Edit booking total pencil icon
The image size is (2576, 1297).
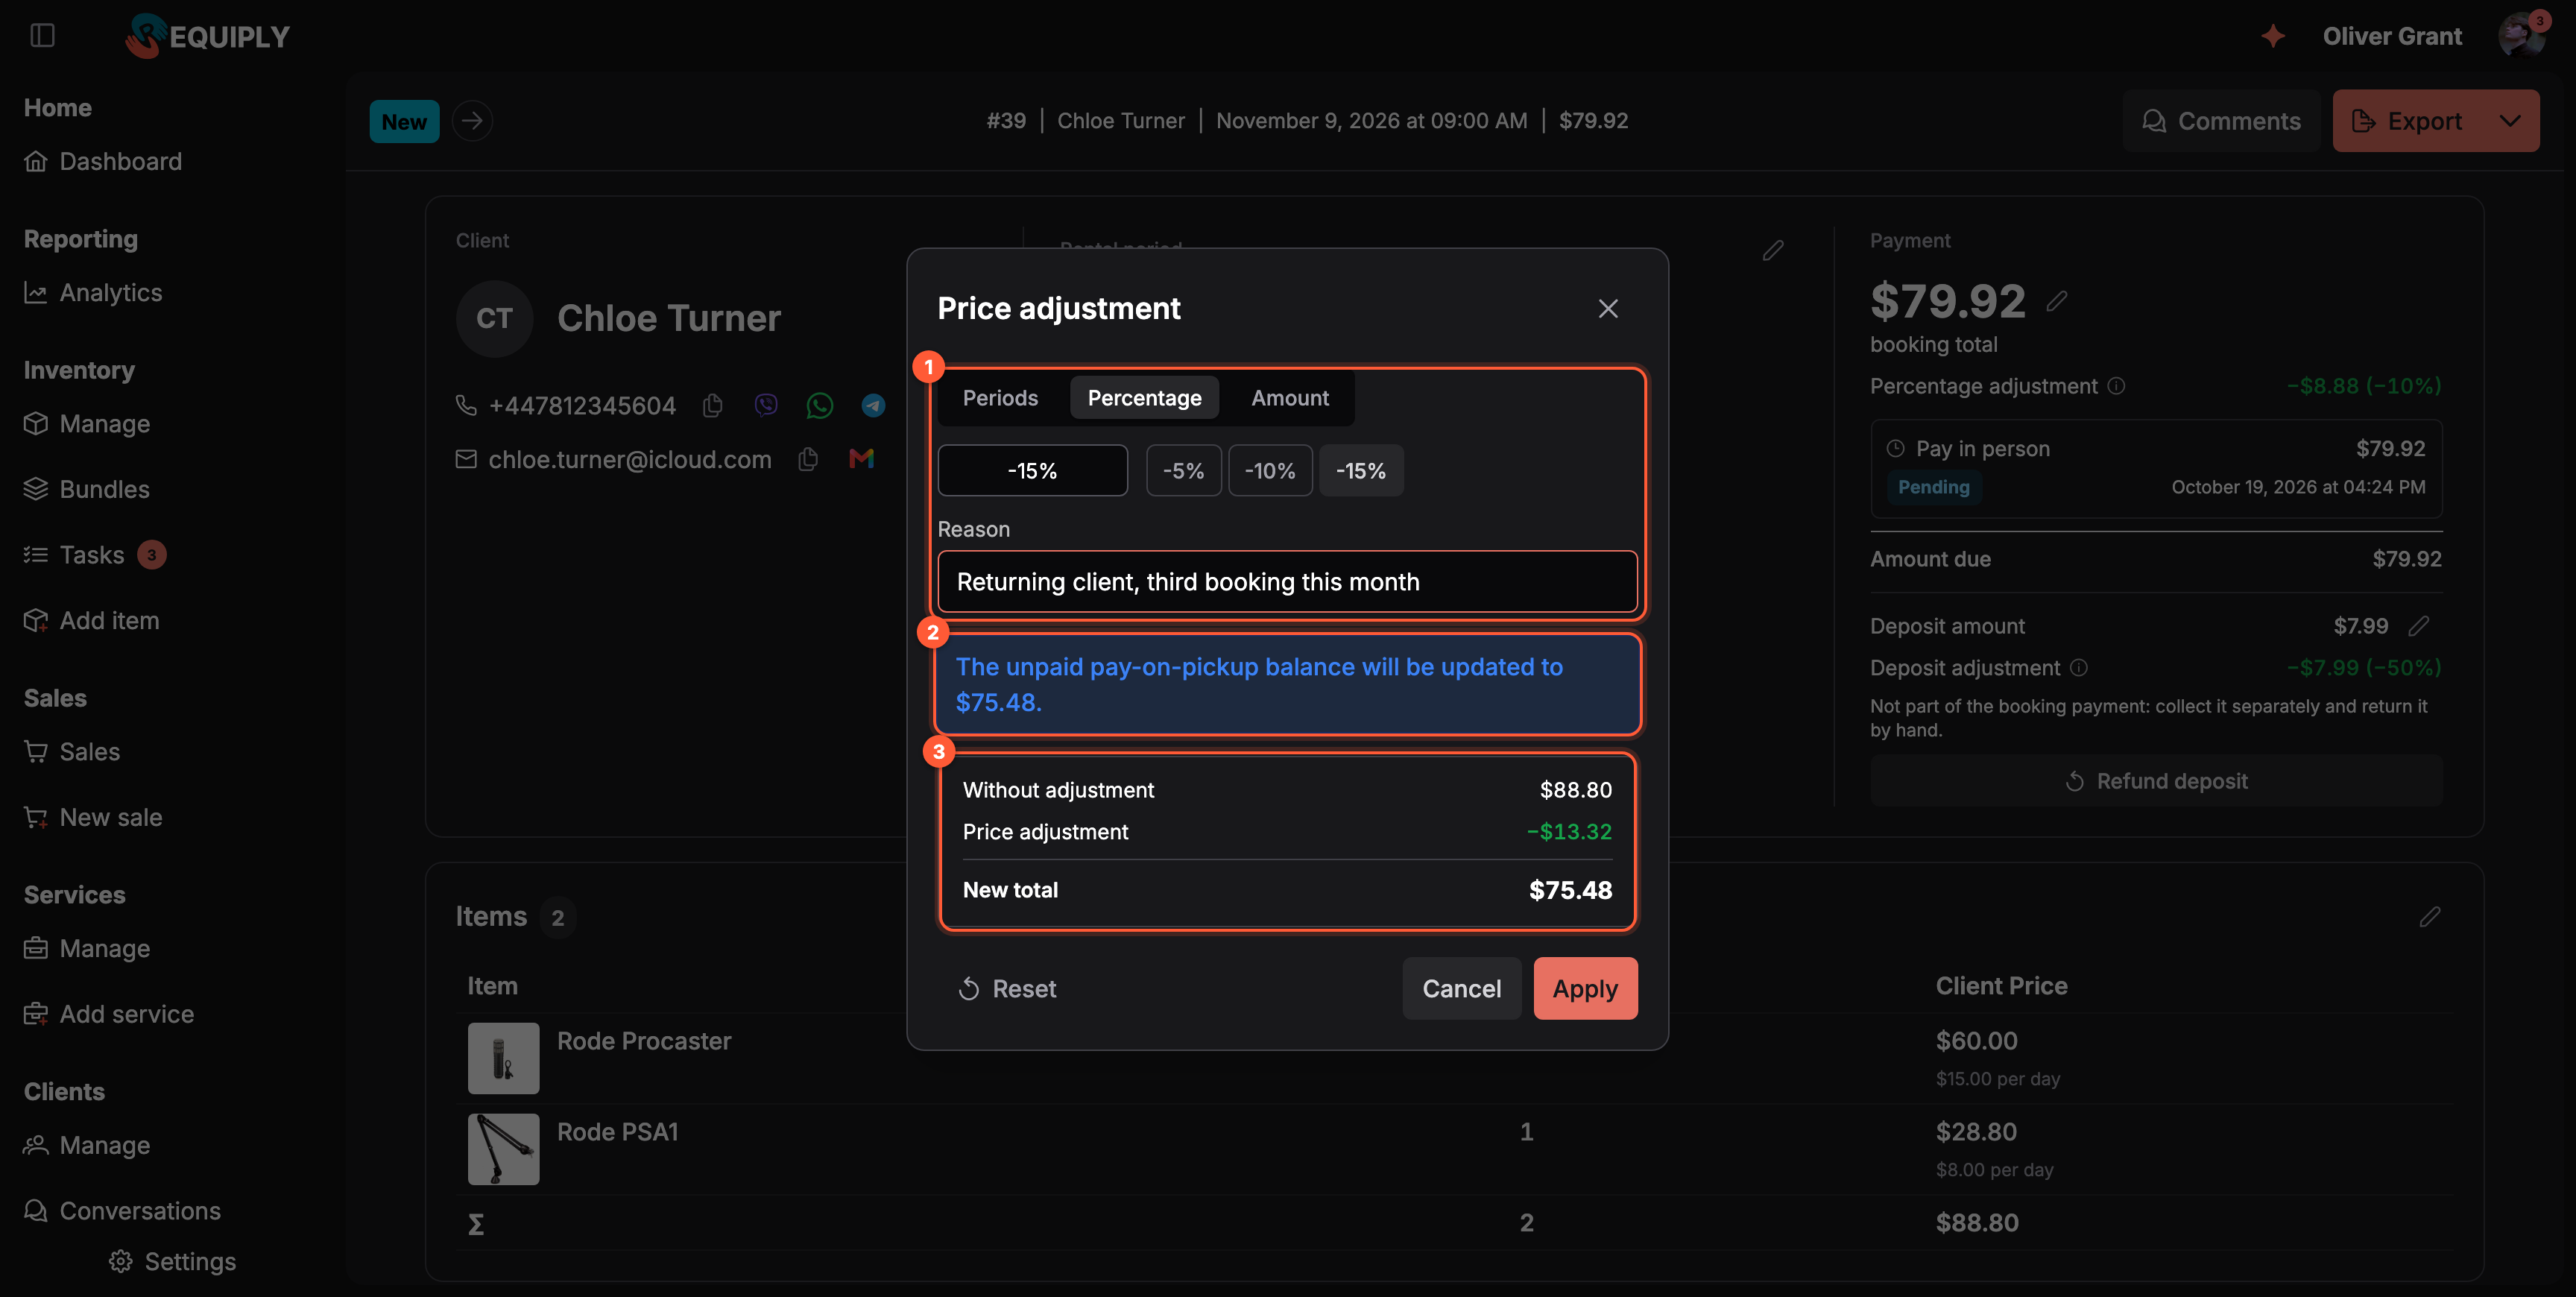pos(2056,301)
